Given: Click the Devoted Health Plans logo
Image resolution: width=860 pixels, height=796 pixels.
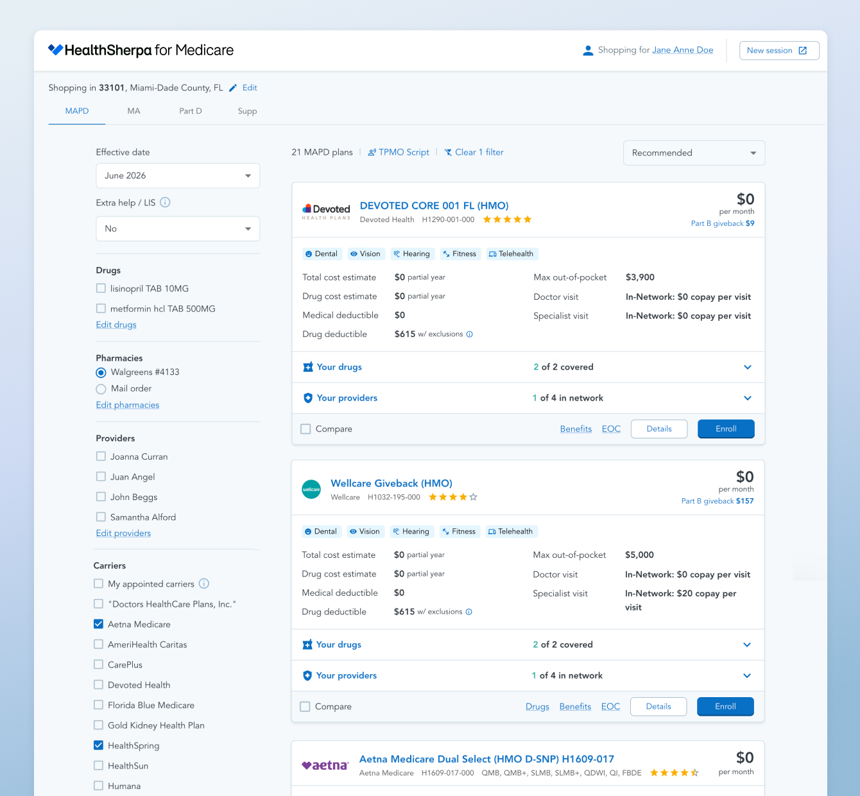Looking at the screenshot, I should pos(326,212).
